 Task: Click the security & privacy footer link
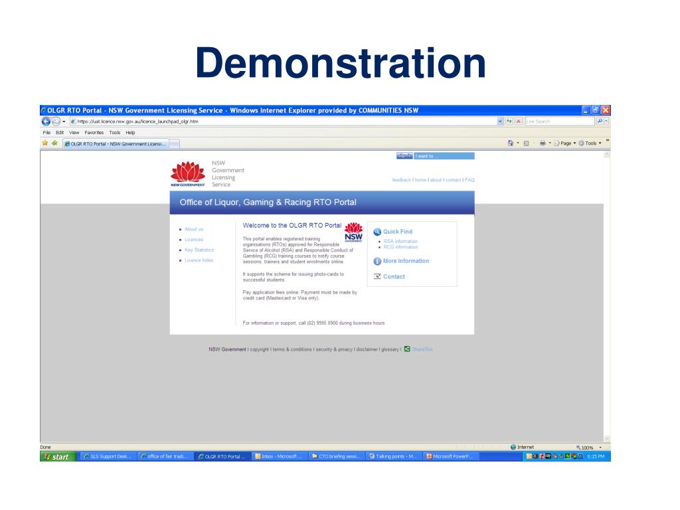coord(334,349)
